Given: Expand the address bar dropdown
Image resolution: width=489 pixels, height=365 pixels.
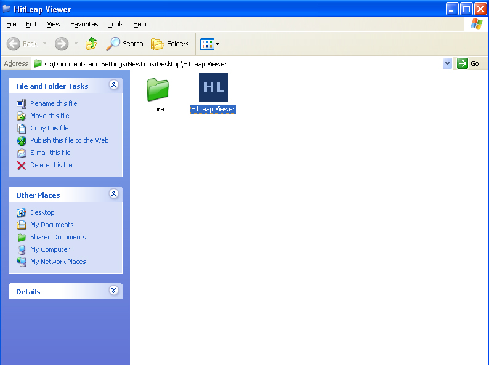Looking at the screenshot, I should pos(447,63).
